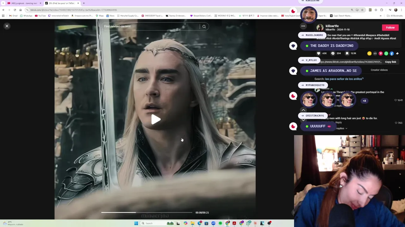Seek on the video progress bar
Viewport: 405px width, 227px height.
(147, 212)
